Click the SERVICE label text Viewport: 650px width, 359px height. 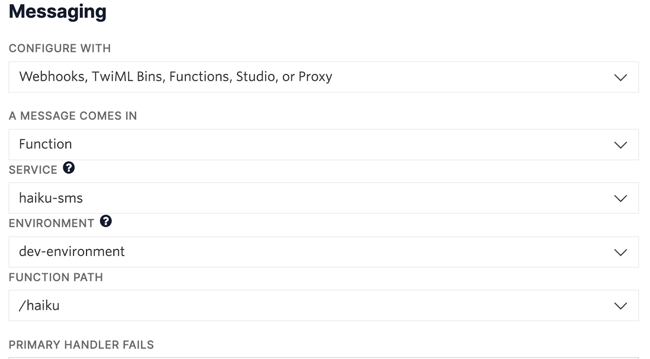pos(33,170)
